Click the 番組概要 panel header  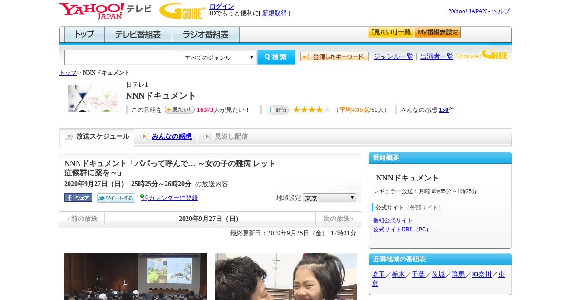(440, 158)
